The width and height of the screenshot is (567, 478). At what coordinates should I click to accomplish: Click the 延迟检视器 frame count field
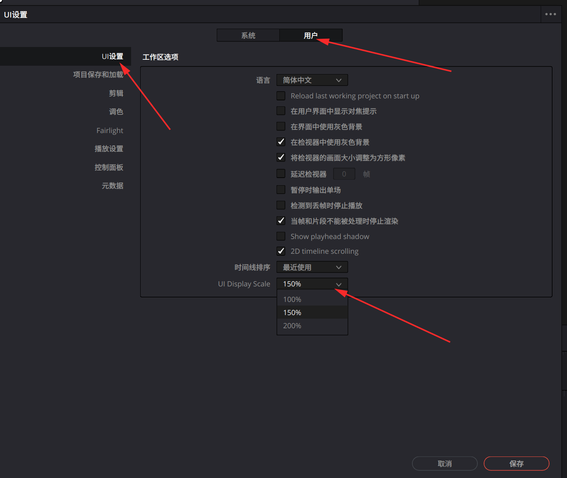[x=344, y=174]
